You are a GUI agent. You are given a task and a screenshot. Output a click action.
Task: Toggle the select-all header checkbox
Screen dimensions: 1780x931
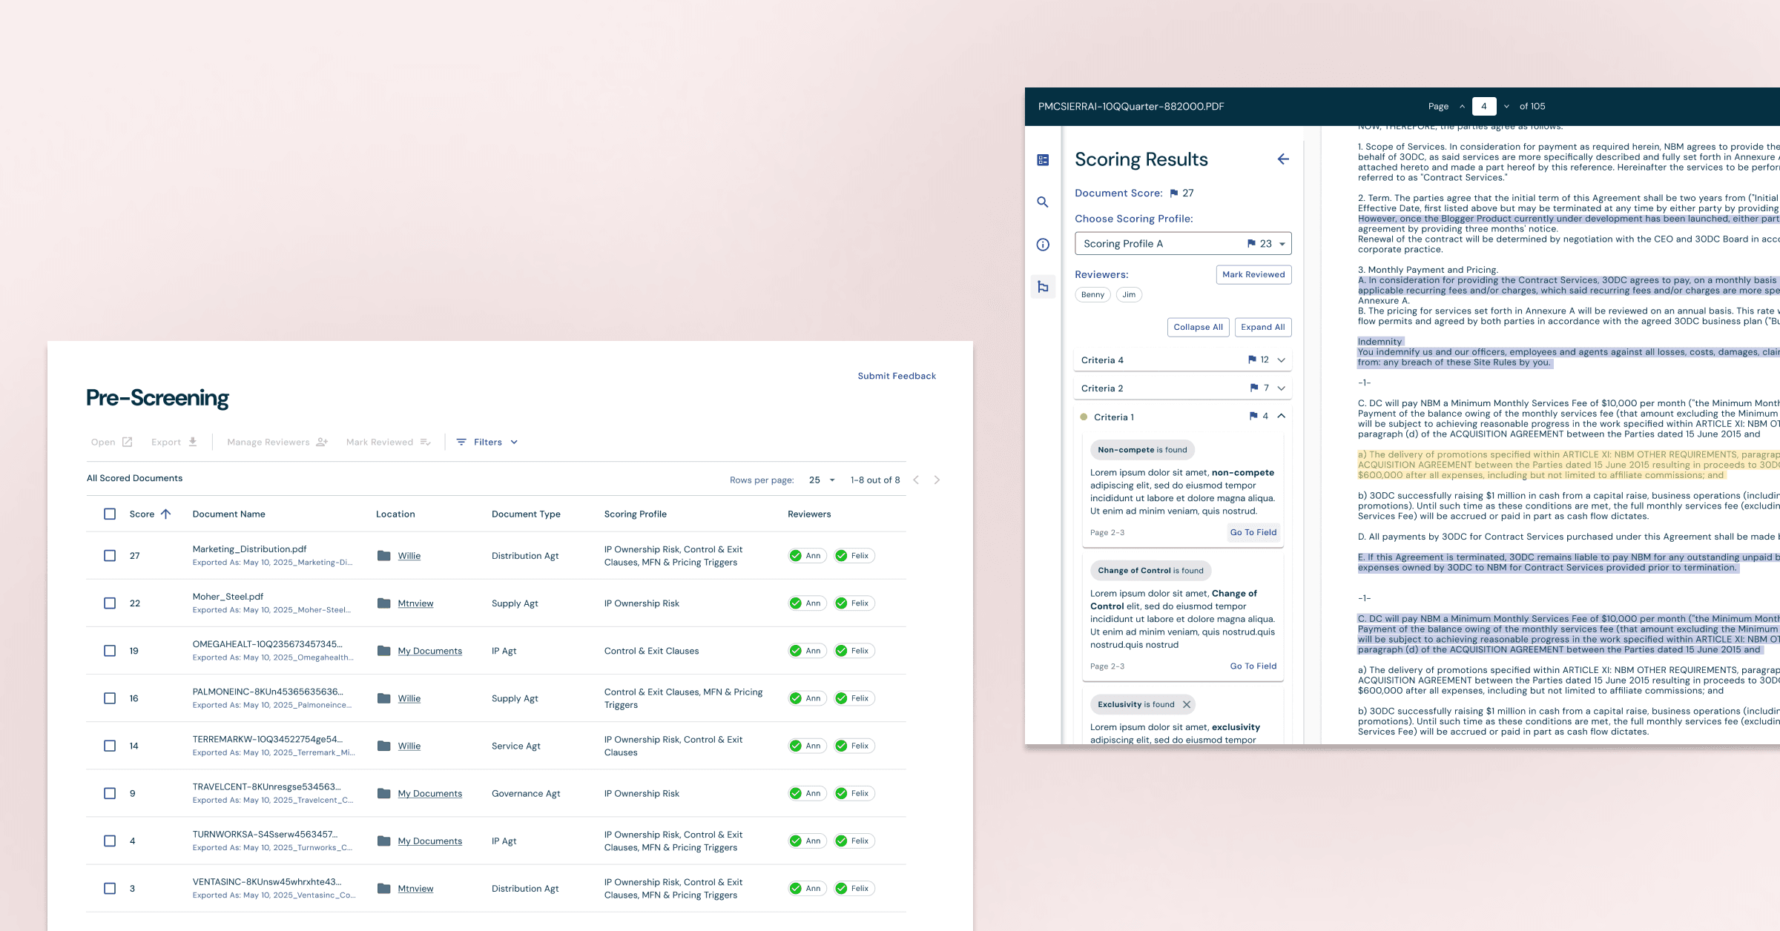tap(110, 514)
